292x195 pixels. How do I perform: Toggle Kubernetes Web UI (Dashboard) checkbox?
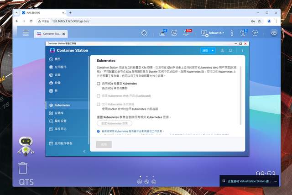coord(99,96)
